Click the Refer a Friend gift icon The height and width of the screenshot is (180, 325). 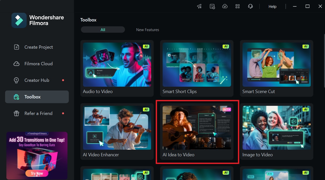[17, 113]
